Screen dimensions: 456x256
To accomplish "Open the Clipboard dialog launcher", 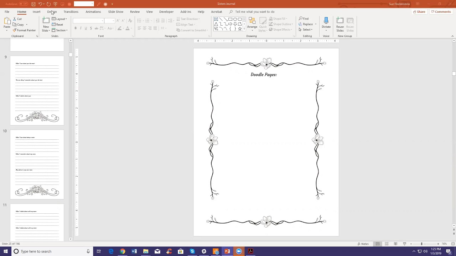I will 37,36.
